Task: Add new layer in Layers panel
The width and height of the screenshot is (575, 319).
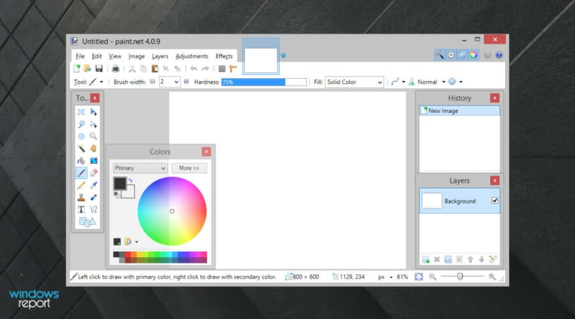Action: tap(425, 259)
